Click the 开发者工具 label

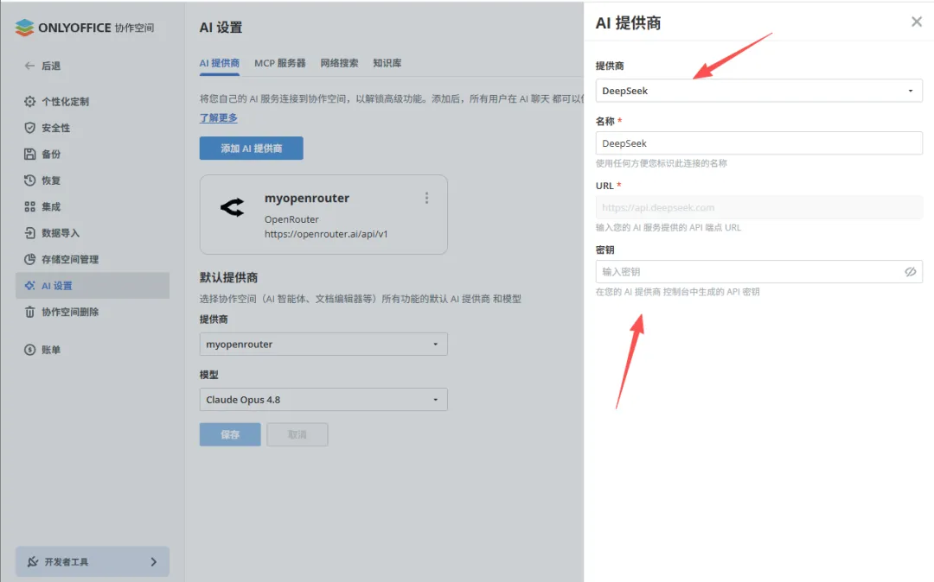[x=67, y=561]
